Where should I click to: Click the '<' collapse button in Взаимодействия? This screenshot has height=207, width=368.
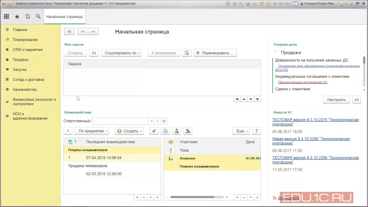[68, 131]
